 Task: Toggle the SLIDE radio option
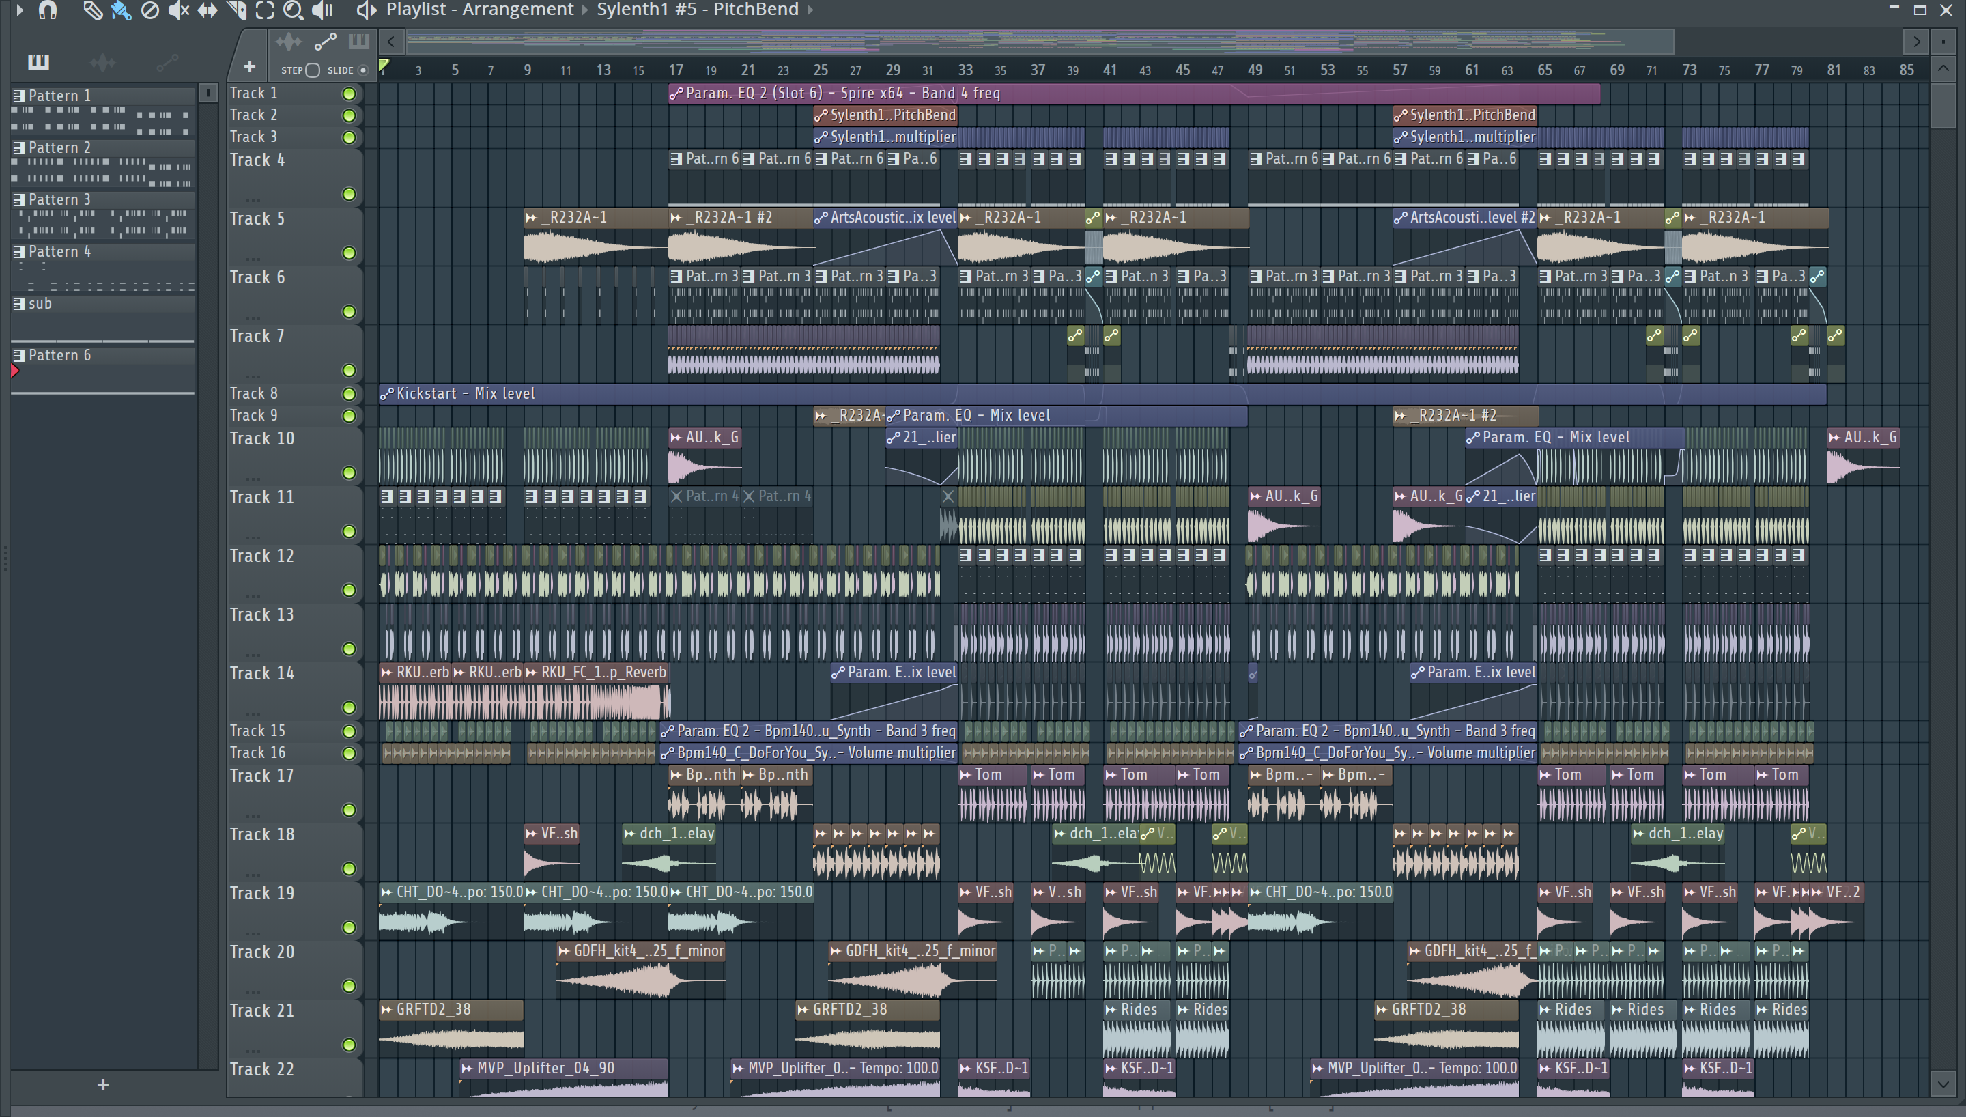click(363, 70)
